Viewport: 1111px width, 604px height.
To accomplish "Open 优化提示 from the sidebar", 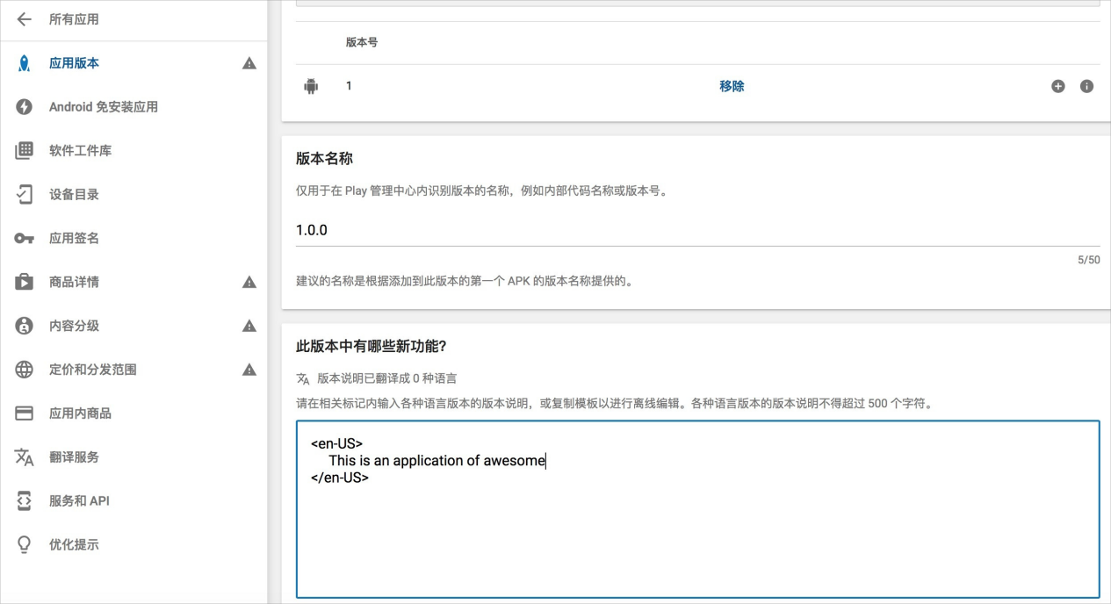I will tap(74, 544).
